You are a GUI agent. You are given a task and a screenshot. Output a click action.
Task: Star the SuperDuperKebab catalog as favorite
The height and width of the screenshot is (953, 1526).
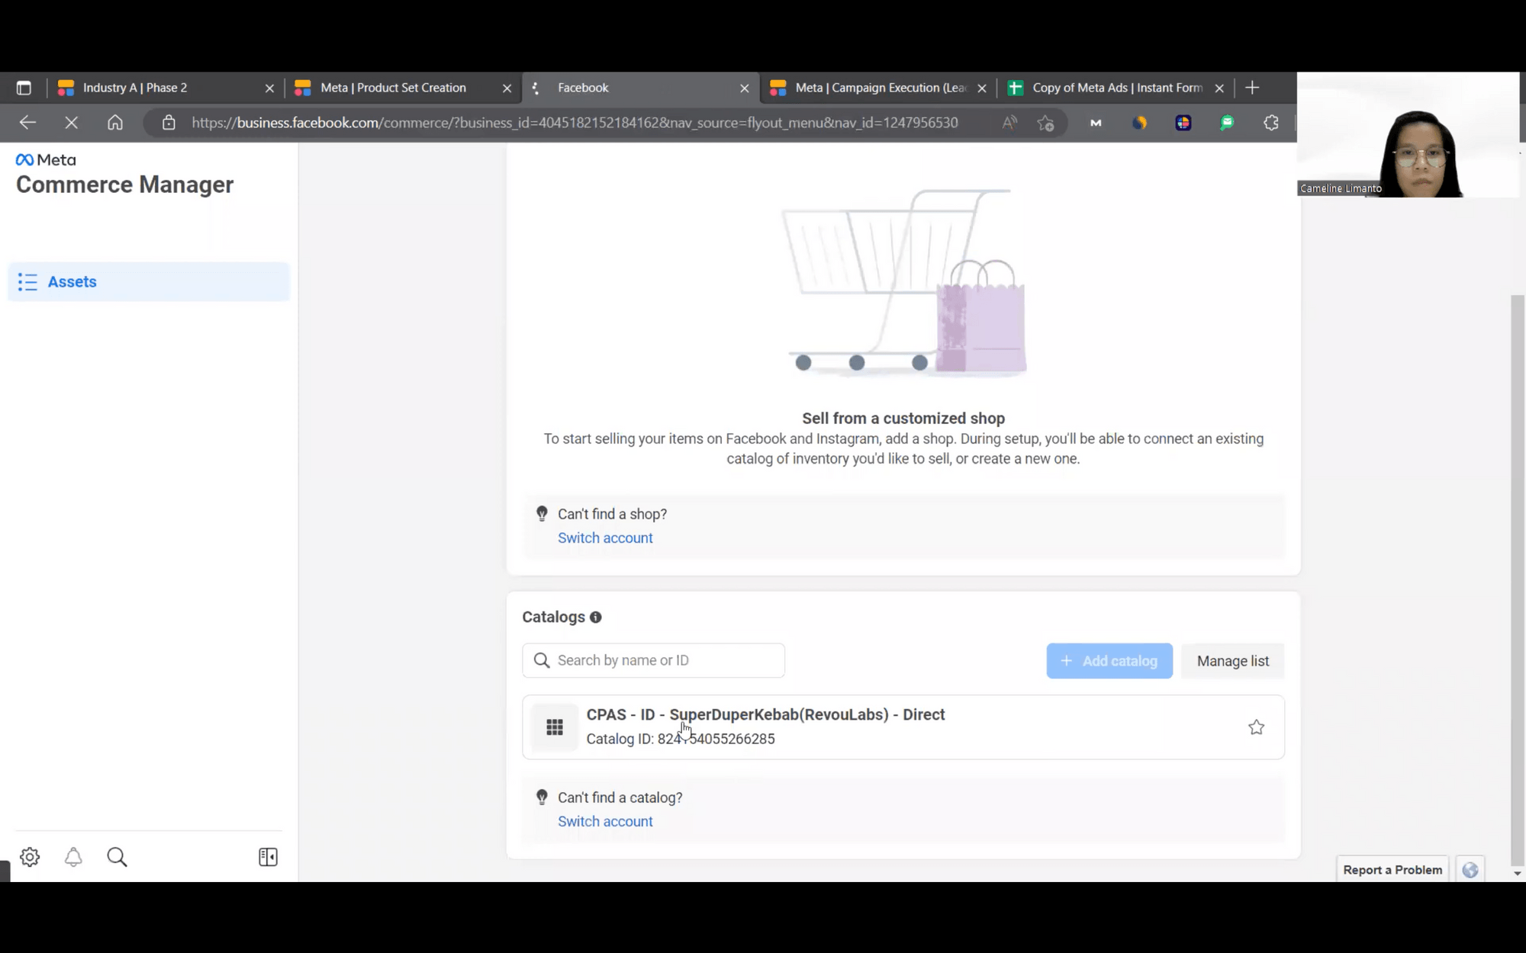point(1256,727)
